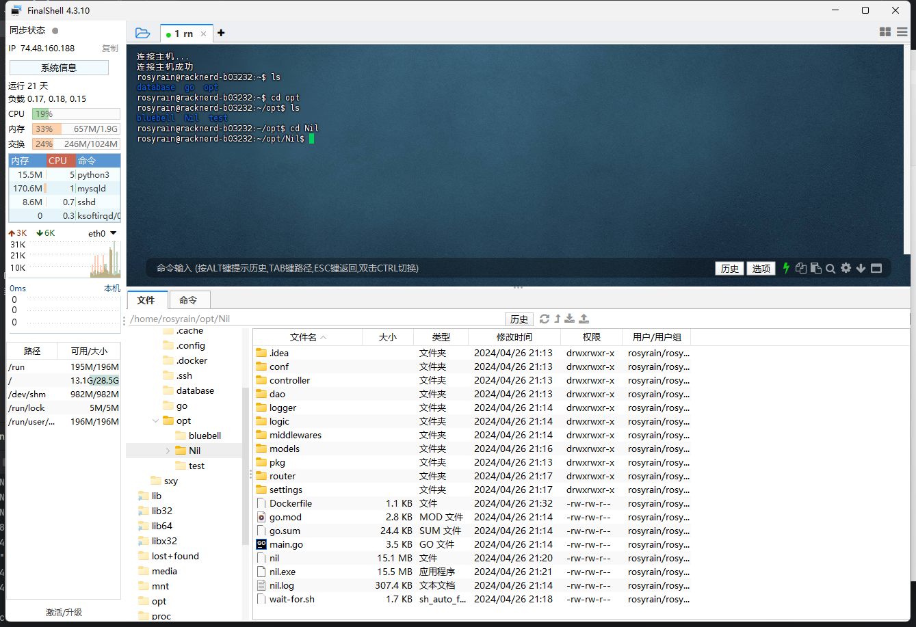Refresh the remote file list

[x=545, y=319]
